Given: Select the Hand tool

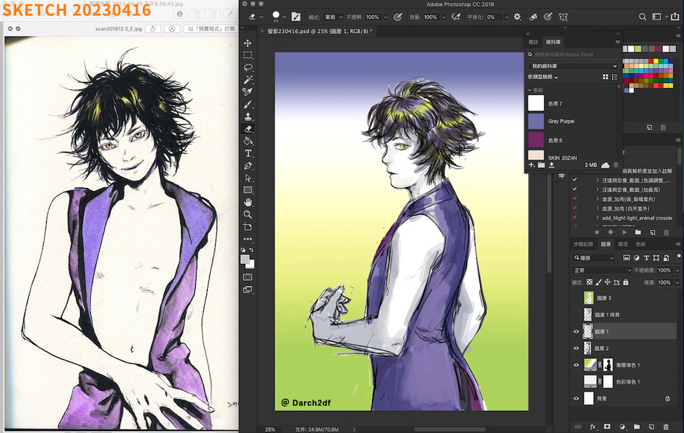Looking at the screenshot, I should click(x=248, y=202).
